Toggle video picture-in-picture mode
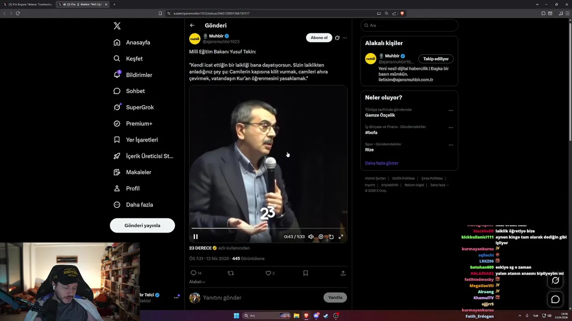Viewport: 572px width, 321px height. tap(331, 237)
